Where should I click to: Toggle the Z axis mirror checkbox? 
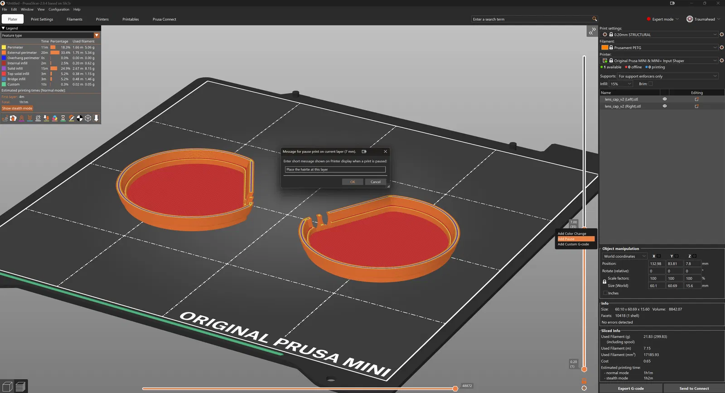point(694,256)
